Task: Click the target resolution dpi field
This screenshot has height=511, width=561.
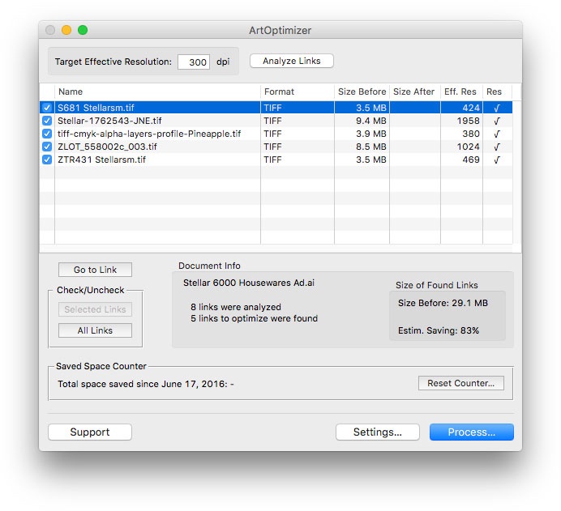Action: point(194,62)
